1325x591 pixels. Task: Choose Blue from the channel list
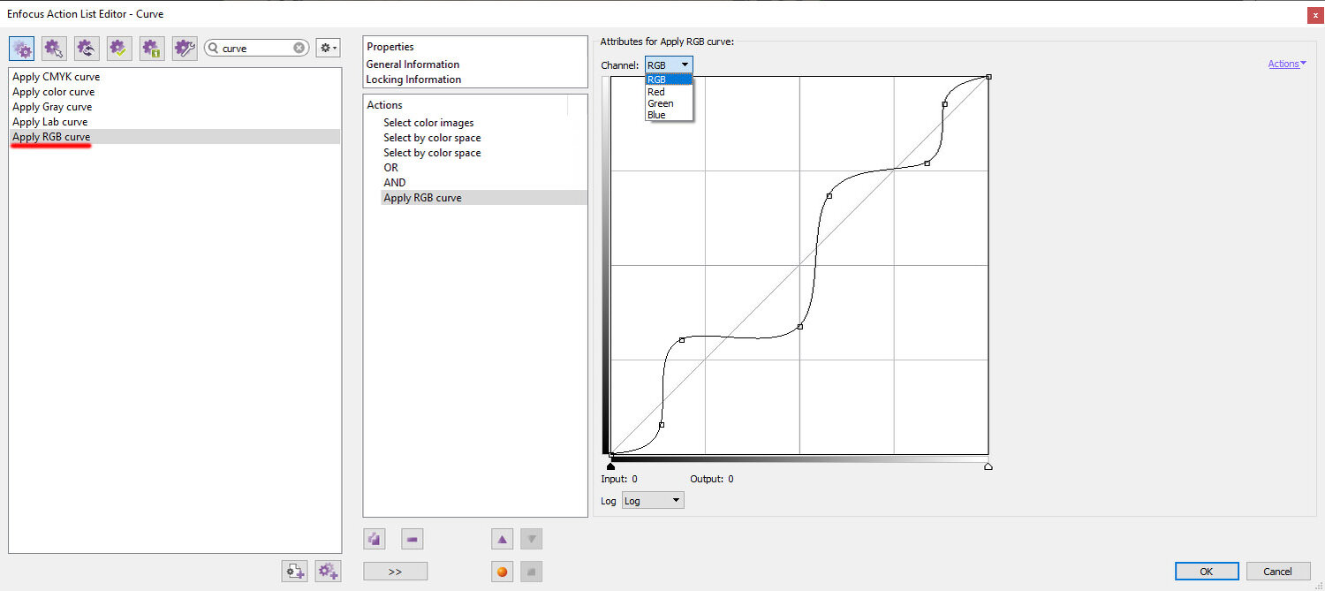pyautogui.click(x=670, y=115)
